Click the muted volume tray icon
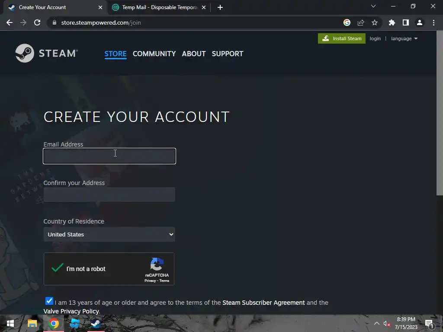The height and width of the screenshot is (332, 443). pos(387,323)
